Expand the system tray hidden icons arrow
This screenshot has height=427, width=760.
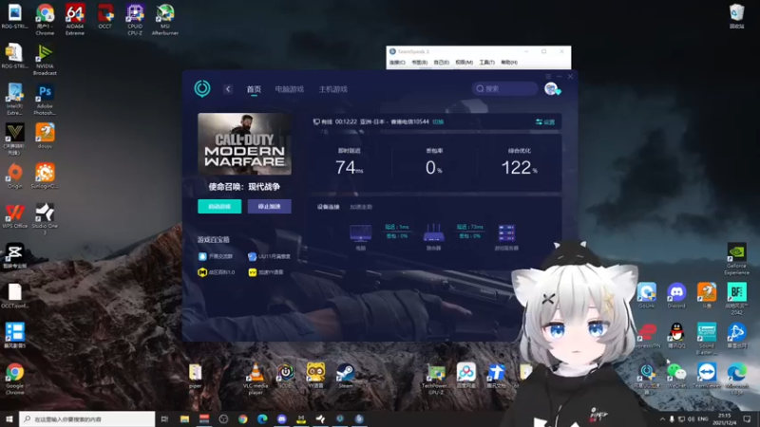662,418
